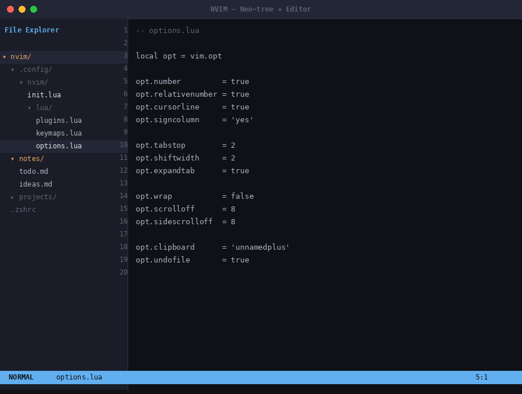This screenshot has width=522, height=394.
Task: Open todo.md in the notes folder
Action: pyautogui.click(x=34, y=172)
